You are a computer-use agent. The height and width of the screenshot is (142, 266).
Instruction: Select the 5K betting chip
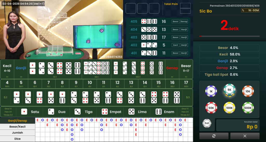click(x=229, y=90)
